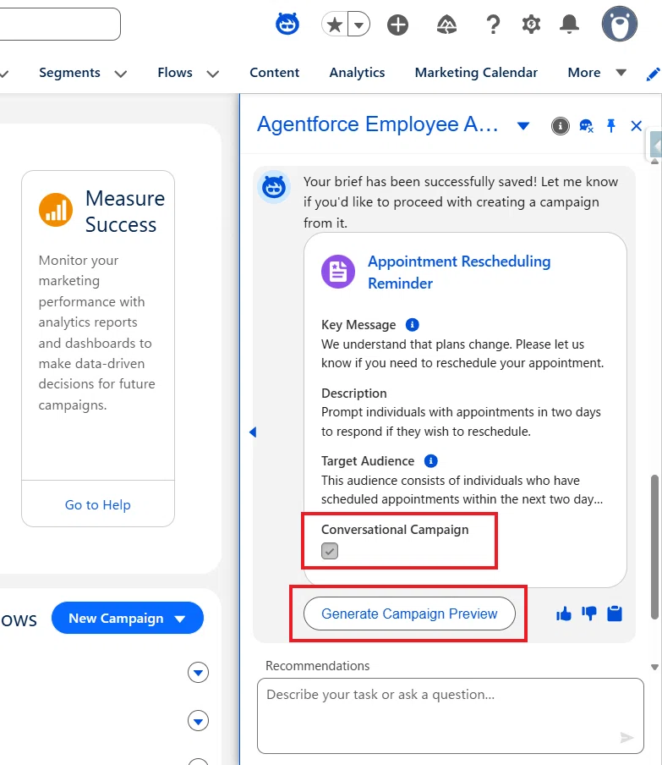Open the Appointment Rescheduling Reminder brief link

pos(459,272)
